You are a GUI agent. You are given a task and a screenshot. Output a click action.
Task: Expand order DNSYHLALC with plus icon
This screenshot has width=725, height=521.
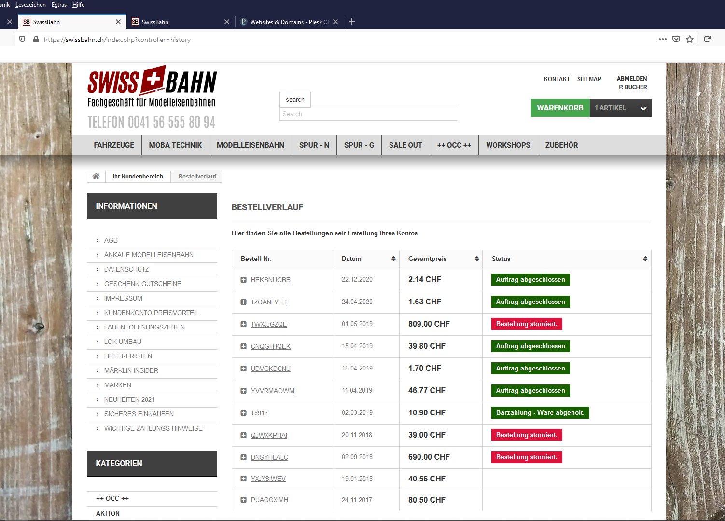(x=244, y=457)
